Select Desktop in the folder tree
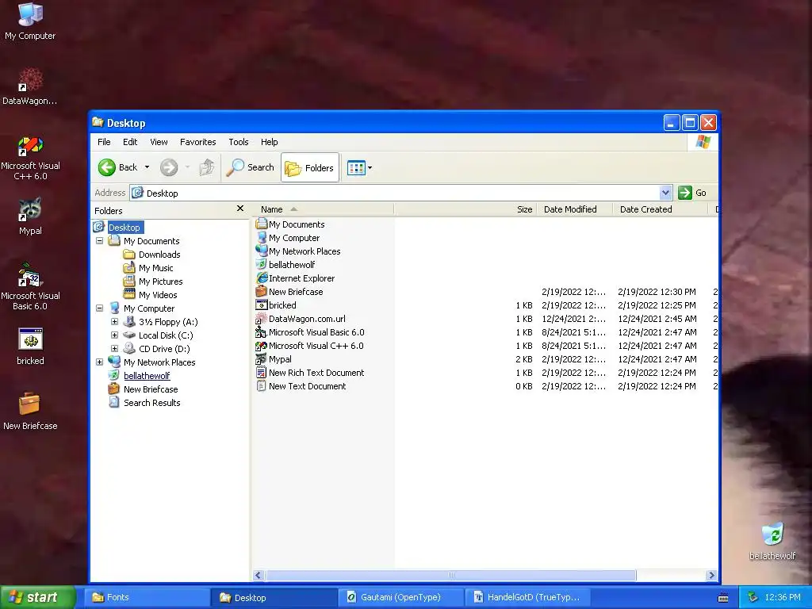 coord(124,228)
